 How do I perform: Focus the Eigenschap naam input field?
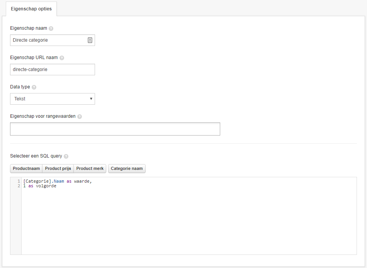pos(53,40)
